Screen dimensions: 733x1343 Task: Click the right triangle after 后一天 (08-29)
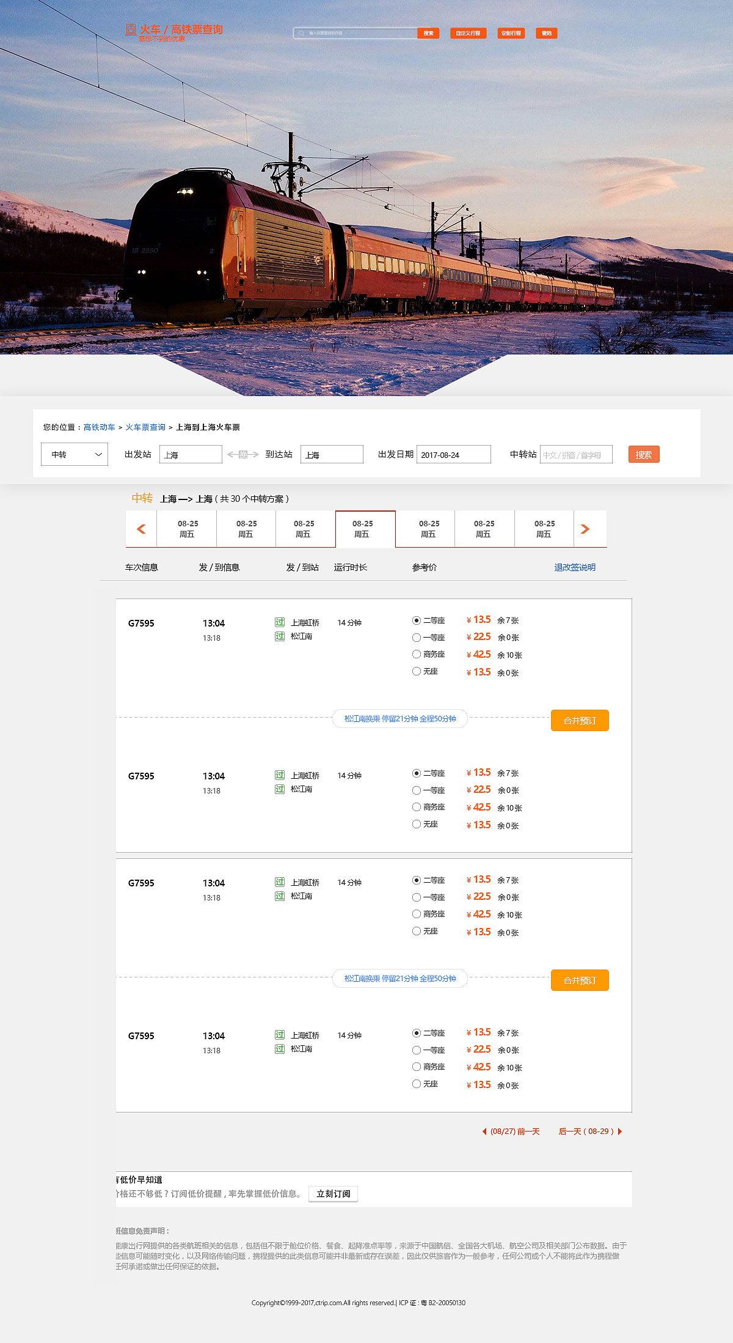point(620,1131)
